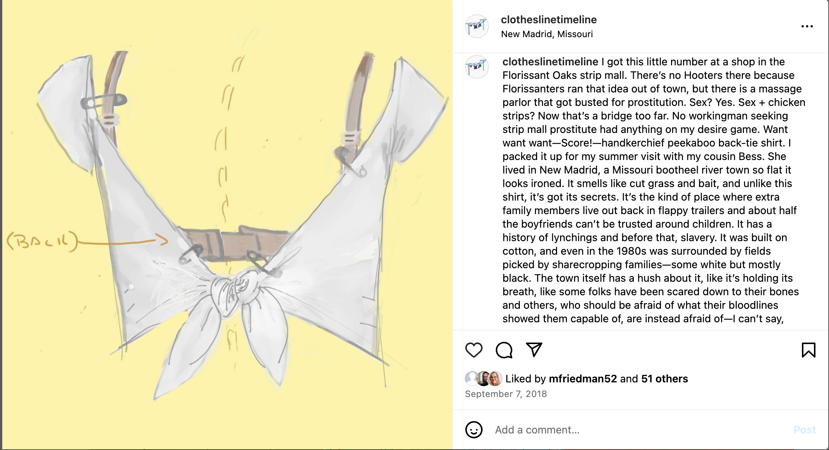This screenshot has height=450, width=829.
Task: Click the post caption text block
Action: [654, 190]
